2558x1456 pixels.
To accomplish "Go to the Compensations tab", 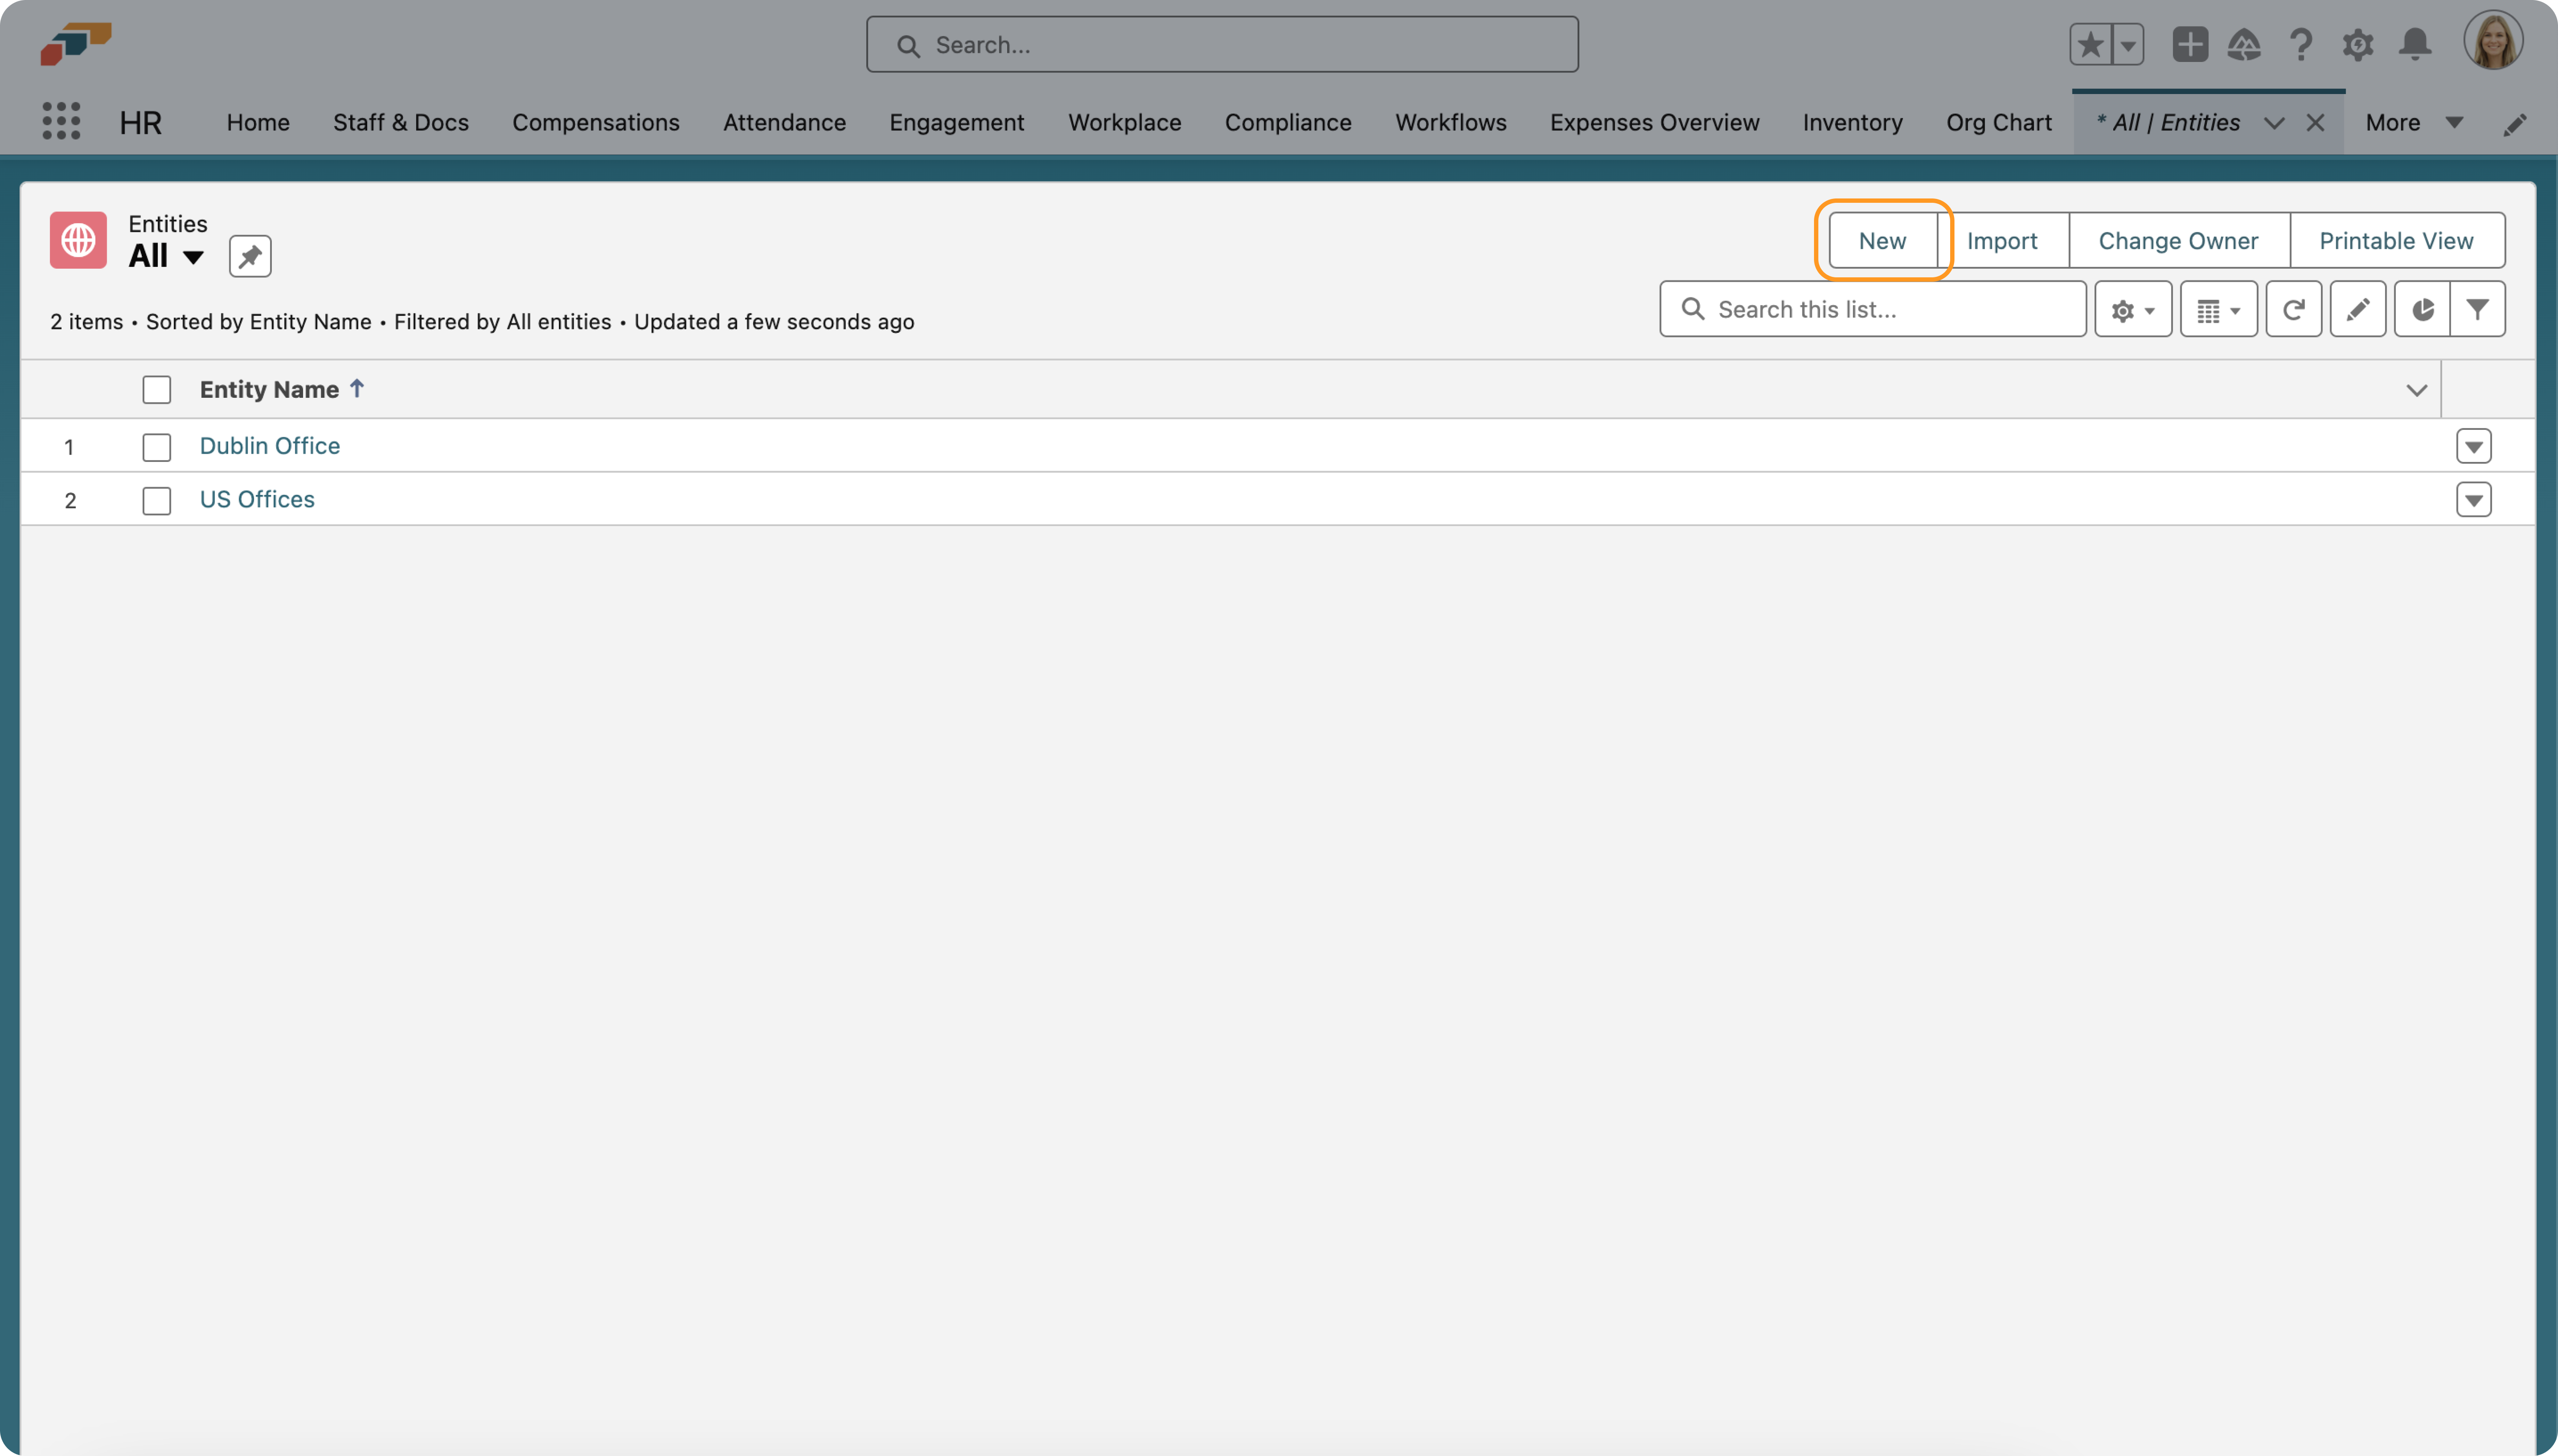I will tap(595, 123).
